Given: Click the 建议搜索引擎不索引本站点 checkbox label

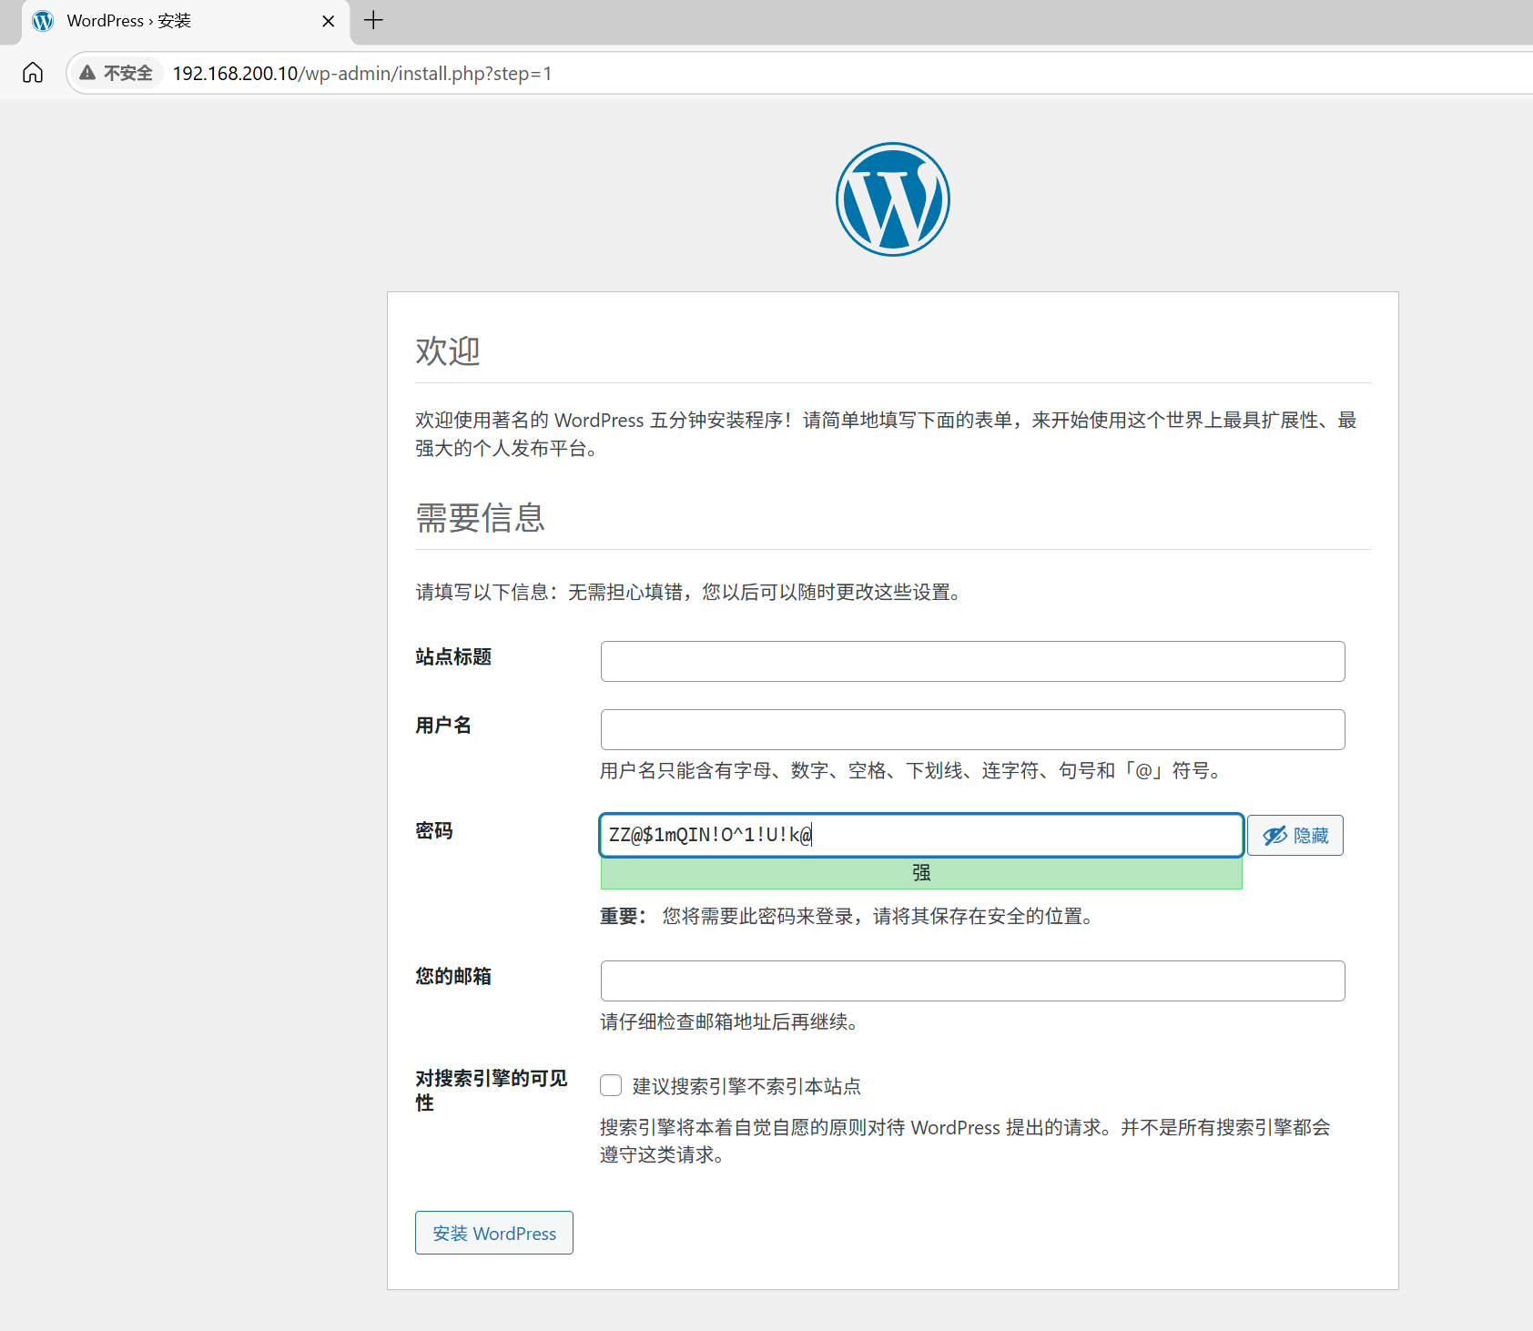Looking at the screenshot, I should pyautogui.click(x=746, y=1086).
